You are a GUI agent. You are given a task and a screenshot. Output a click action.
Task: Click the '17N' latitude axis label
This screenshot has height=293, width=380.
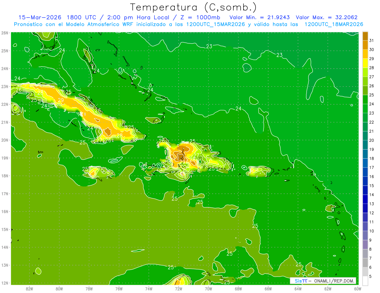5,194
